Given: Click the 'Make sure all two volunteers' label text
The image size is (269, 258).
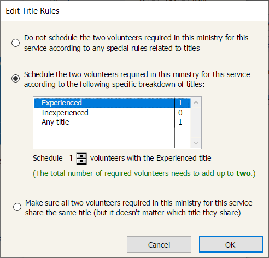Looking at the screenshot, I should click(138, 208).
